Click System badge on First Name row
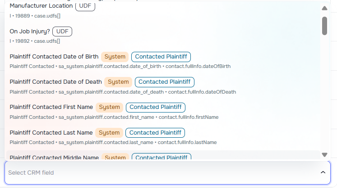This screenshot has height=194, width=337. (109, 107)
